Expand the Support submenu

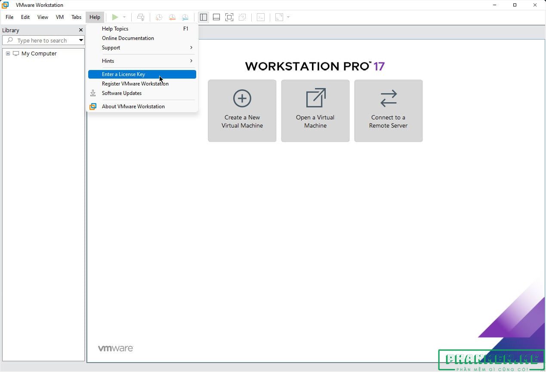tap(142, 48)
